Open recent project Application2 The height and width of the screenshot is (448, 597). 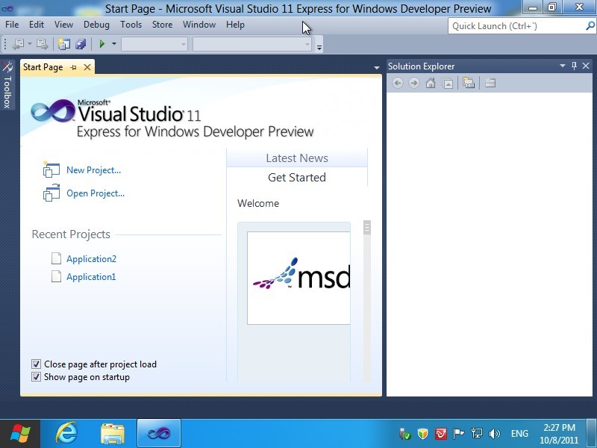tap(91, 258)
